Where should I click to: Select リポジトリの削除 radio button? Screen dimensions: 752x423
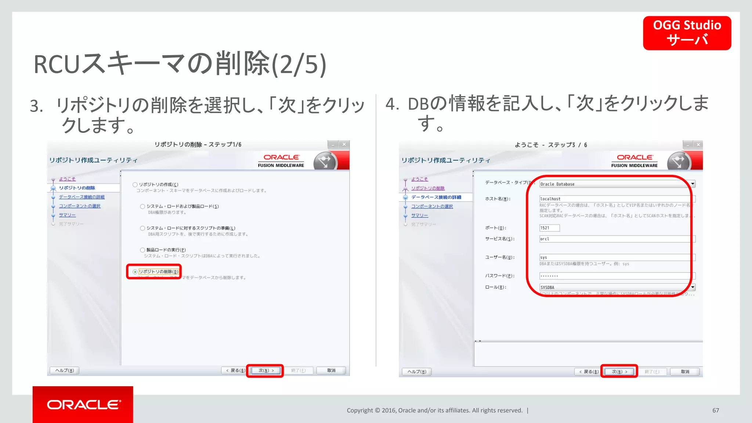pos(135,272)
